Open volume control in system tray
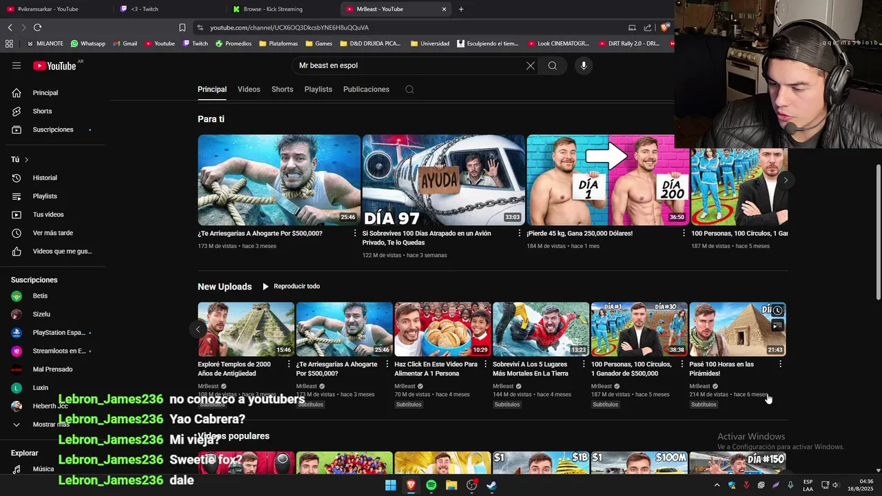882x496 pixels. pyautogui.click(x=835, y=485)
